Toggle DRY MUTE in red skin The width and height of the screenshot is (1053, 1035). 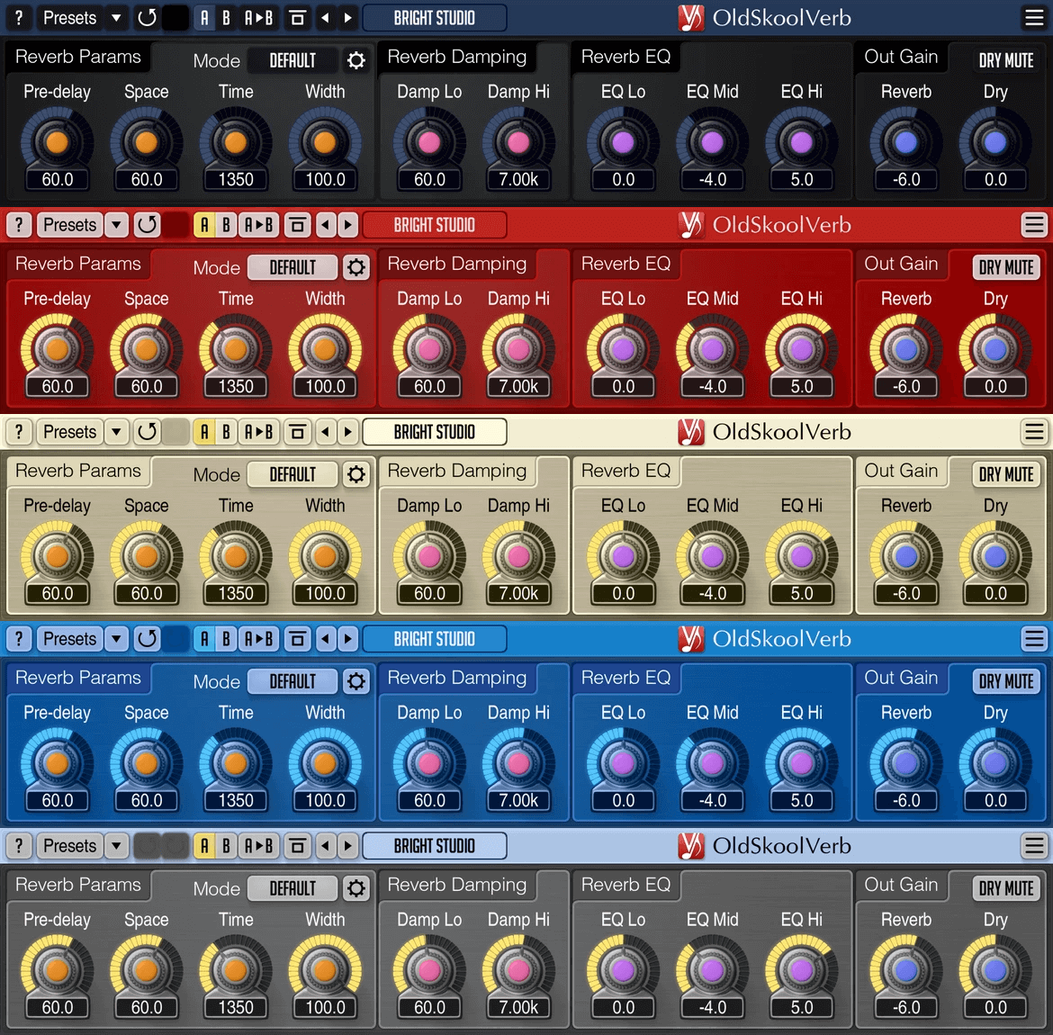coord(1006,267)
